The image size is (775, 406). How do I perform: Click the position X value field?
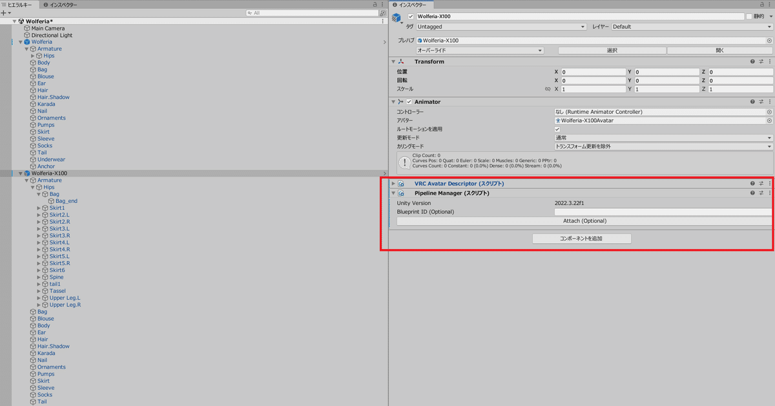[593, 72]
